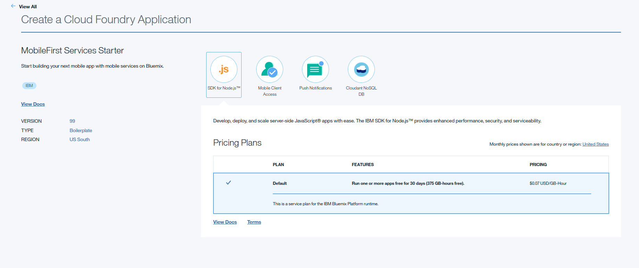Click the MobileFirst Services Starter heading

tap(73, 51)
